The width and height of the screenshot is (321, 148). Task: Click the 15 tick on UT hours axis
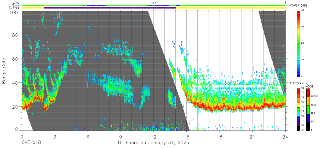tap(187, 137)
